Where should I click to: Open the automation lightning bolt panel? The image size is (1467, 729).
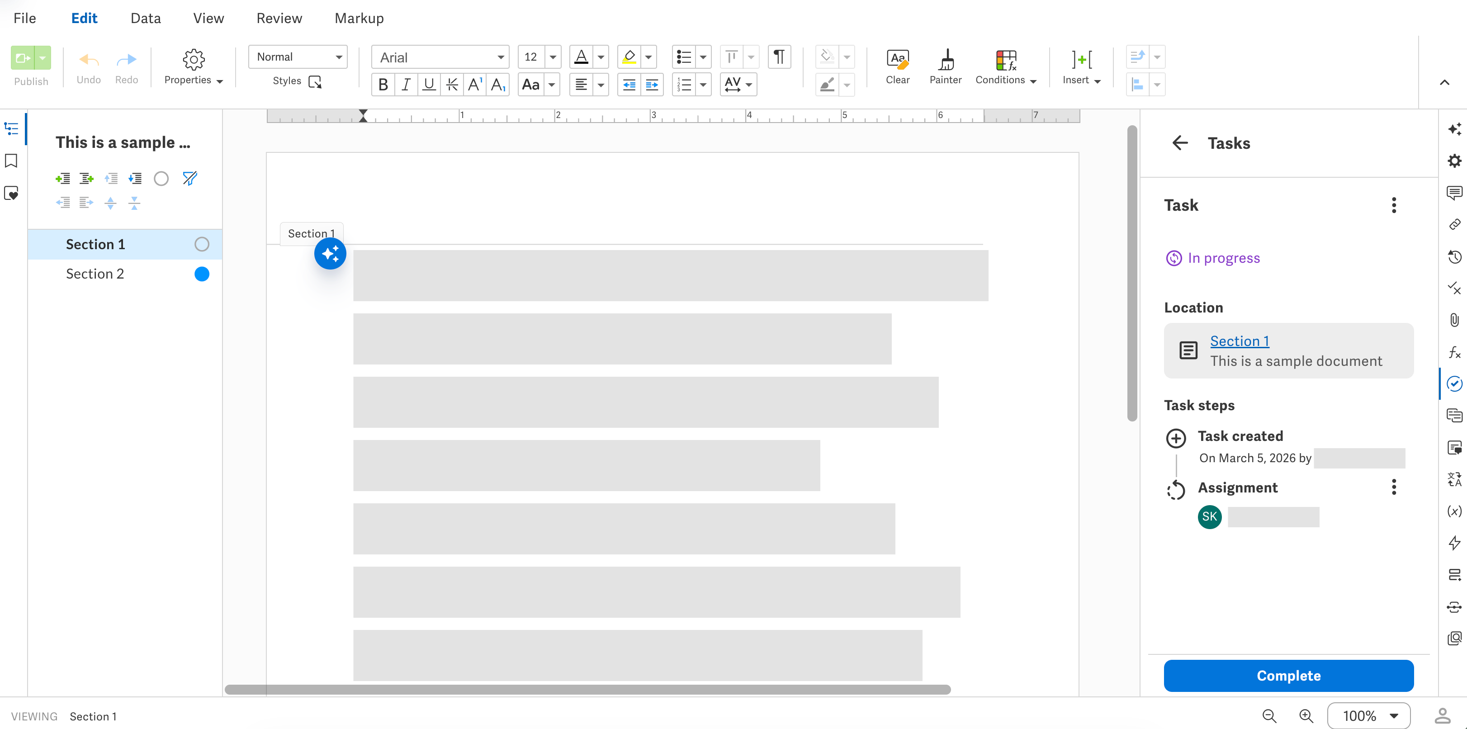(1454, 543)
